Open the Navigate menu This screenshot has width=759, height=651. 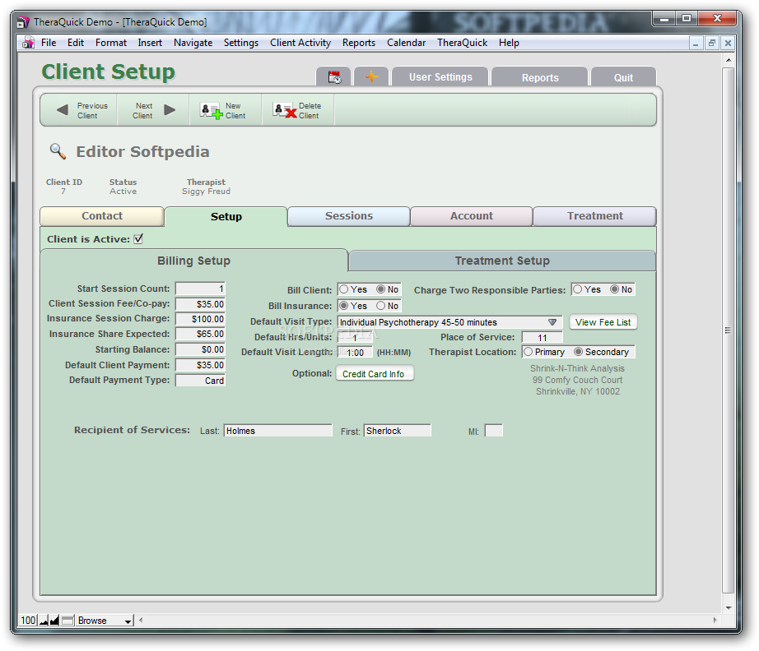coord(193,43)
